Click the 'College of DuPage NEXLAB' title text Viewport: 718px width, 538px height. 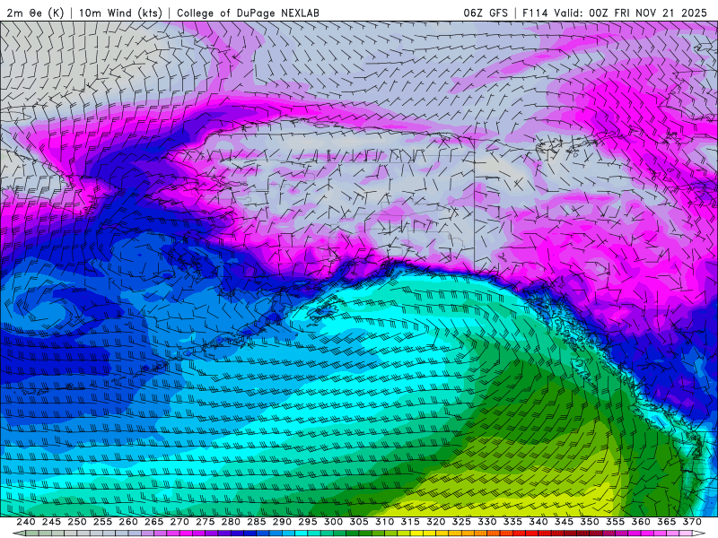click(248, 13)
